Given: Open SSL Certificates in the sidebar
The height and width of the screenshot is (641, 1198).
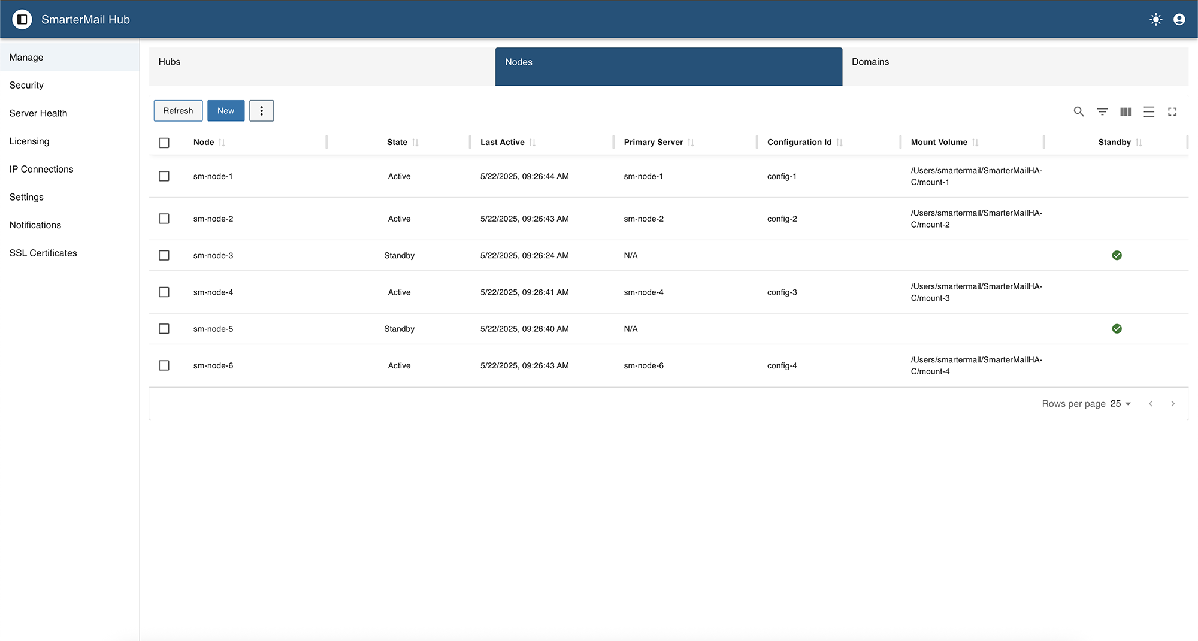Looking at the screenshot, I should coord(69,253).
